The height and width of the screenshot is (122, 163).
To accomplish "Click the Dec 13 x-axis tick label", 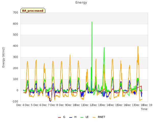I will [x=97, y=105].
